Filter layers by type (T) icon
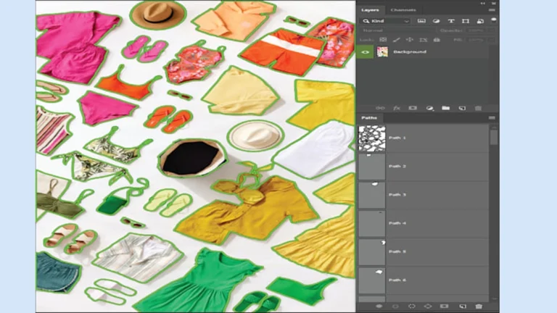This screenshot has width=557, height=313. (x=451, y=21)
